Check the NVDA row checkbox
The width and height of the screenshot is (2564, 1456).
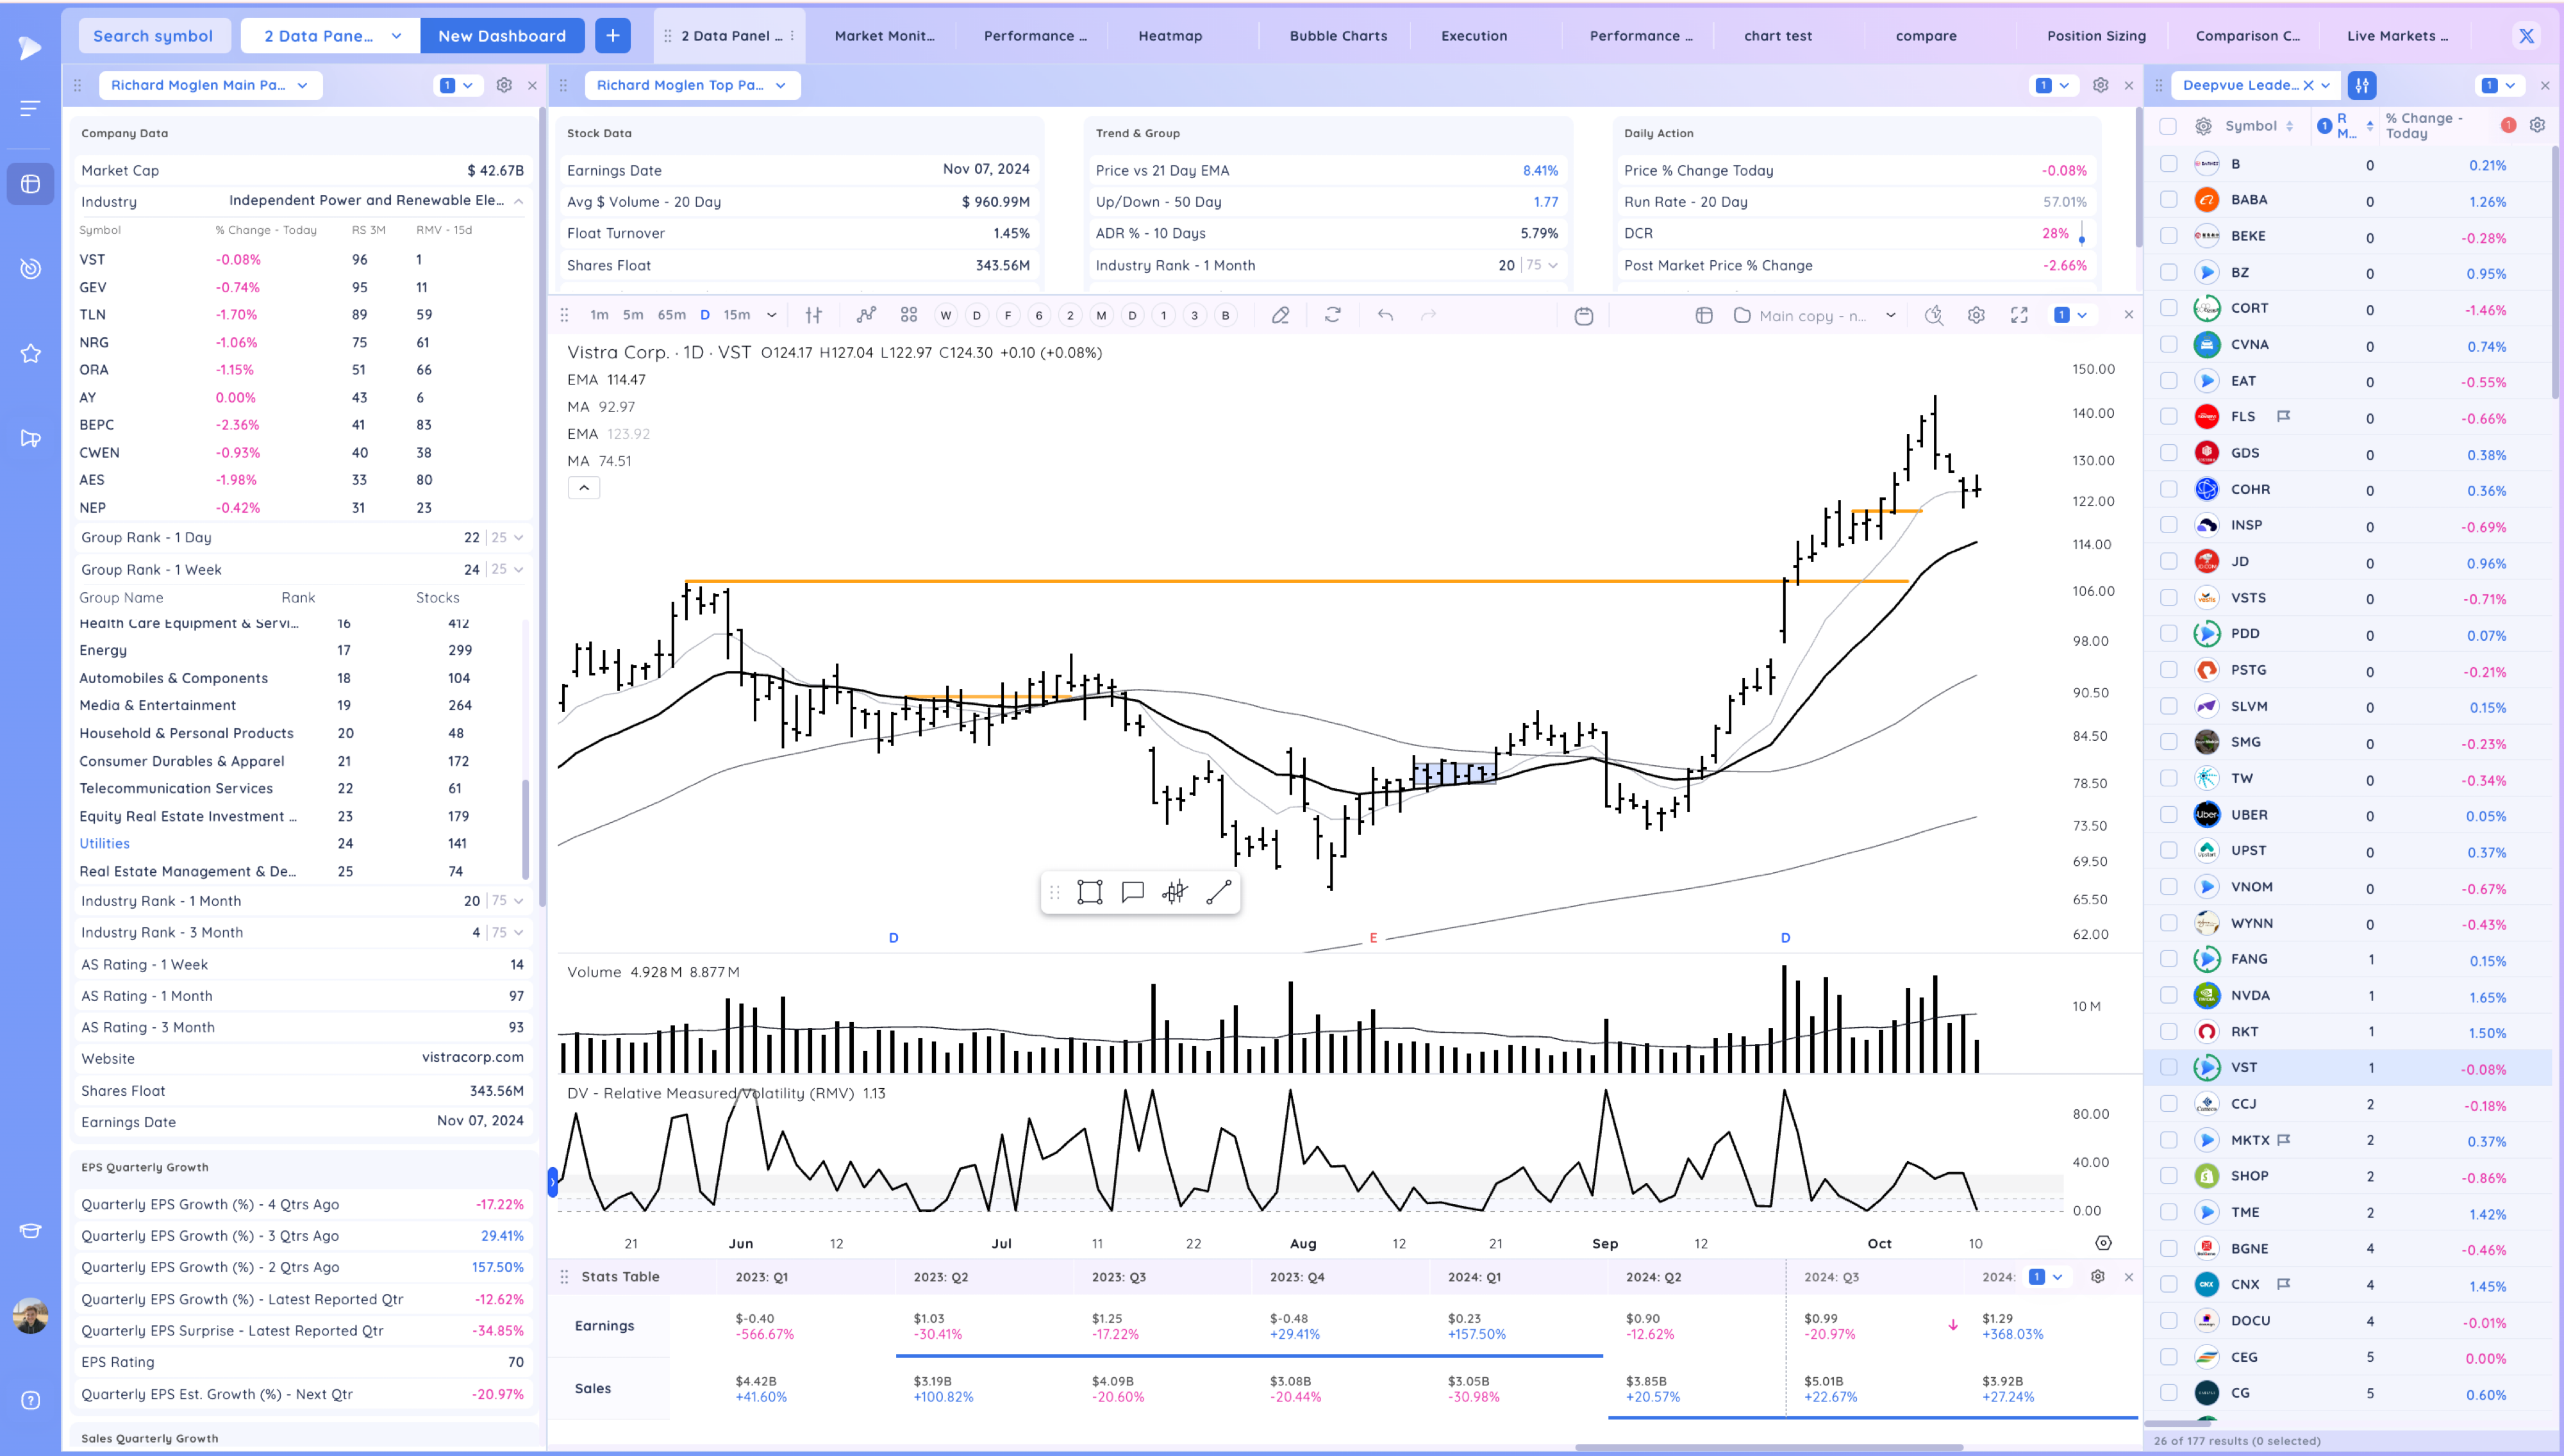[x=2168, y=995]
